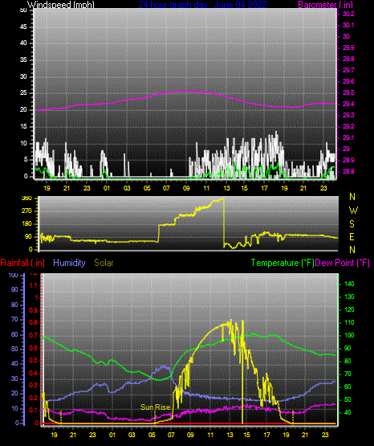
Task: Click the 29.4 value on the barometer axis
Action: [348, 104]
